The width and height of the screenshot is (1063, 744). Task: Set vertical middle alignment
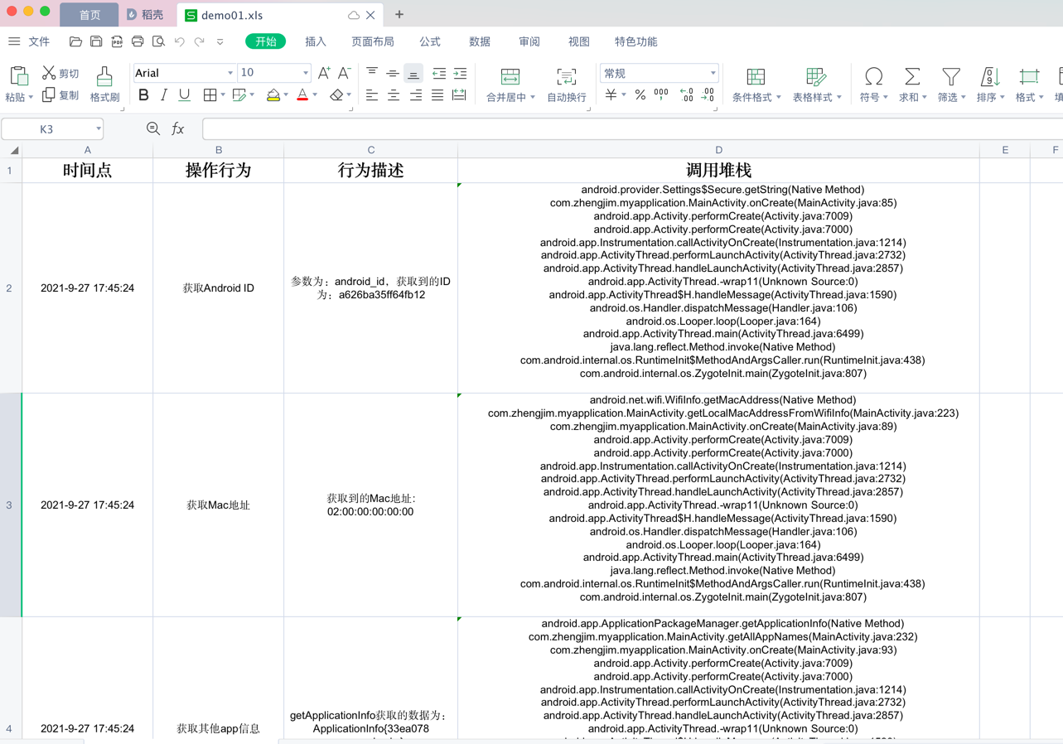point(393,73)
